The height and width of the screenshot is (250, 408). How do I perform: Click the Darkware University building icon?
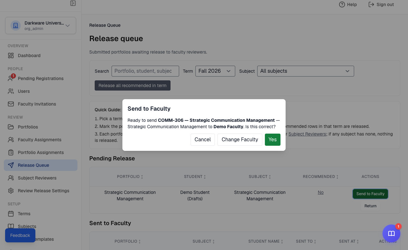tap(16, 26)
